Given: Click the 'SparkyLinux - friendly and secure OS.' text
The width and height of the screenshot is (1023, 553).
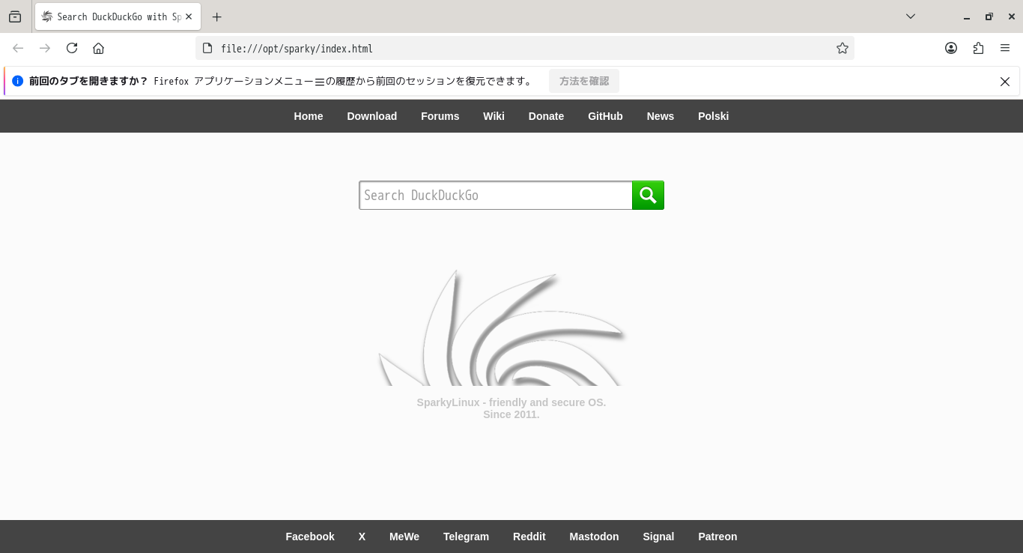Looking at the screenshot, I should coord(511,402).
